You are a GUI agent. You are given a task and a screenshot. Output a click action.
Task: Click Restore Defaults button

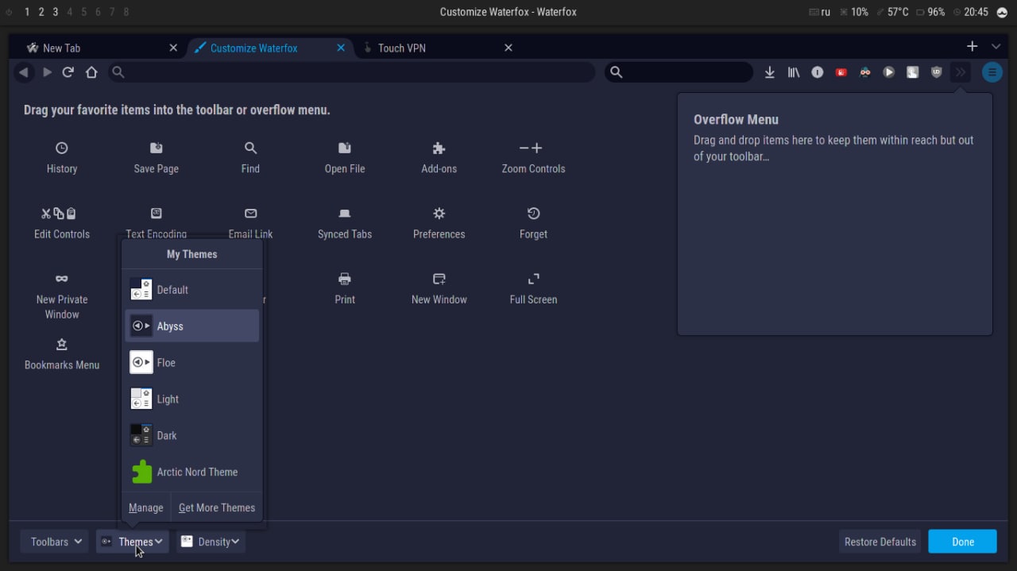880,542
